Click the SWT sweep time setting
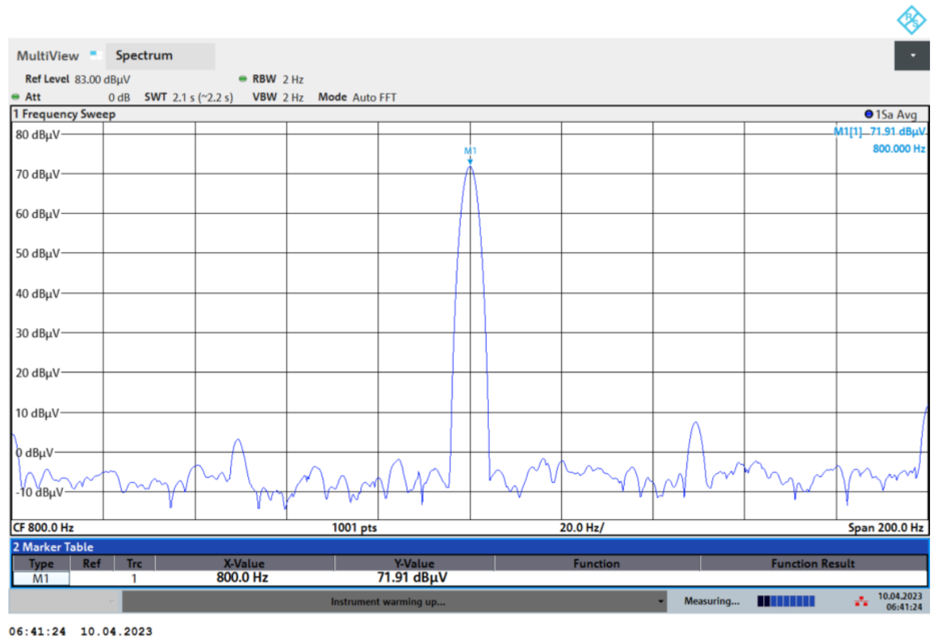The image size is (942, 642). tap(188, 97)
